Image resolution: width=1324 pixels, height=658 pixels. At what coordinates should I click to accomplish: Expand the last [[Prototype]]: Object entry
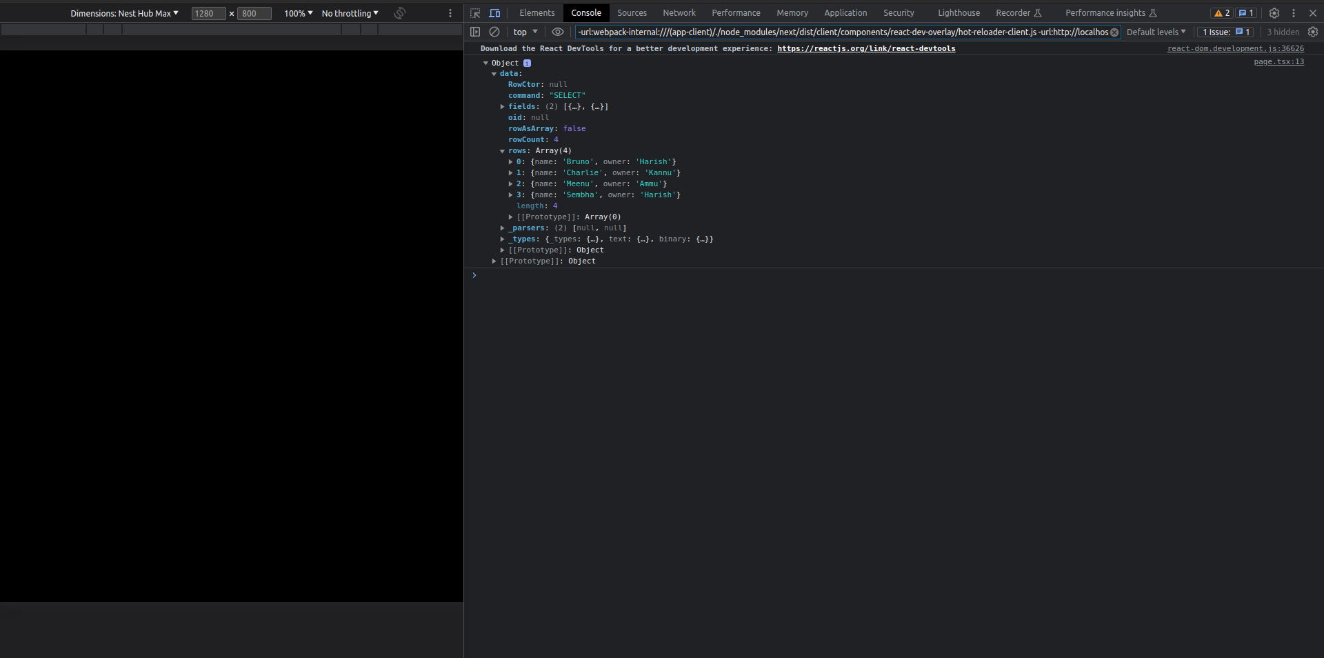[x=494, y=261]
